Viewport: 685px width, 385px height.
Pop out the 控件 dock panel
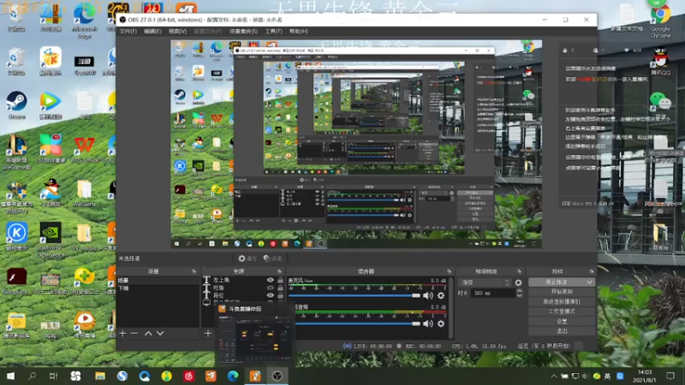[592, 271]
